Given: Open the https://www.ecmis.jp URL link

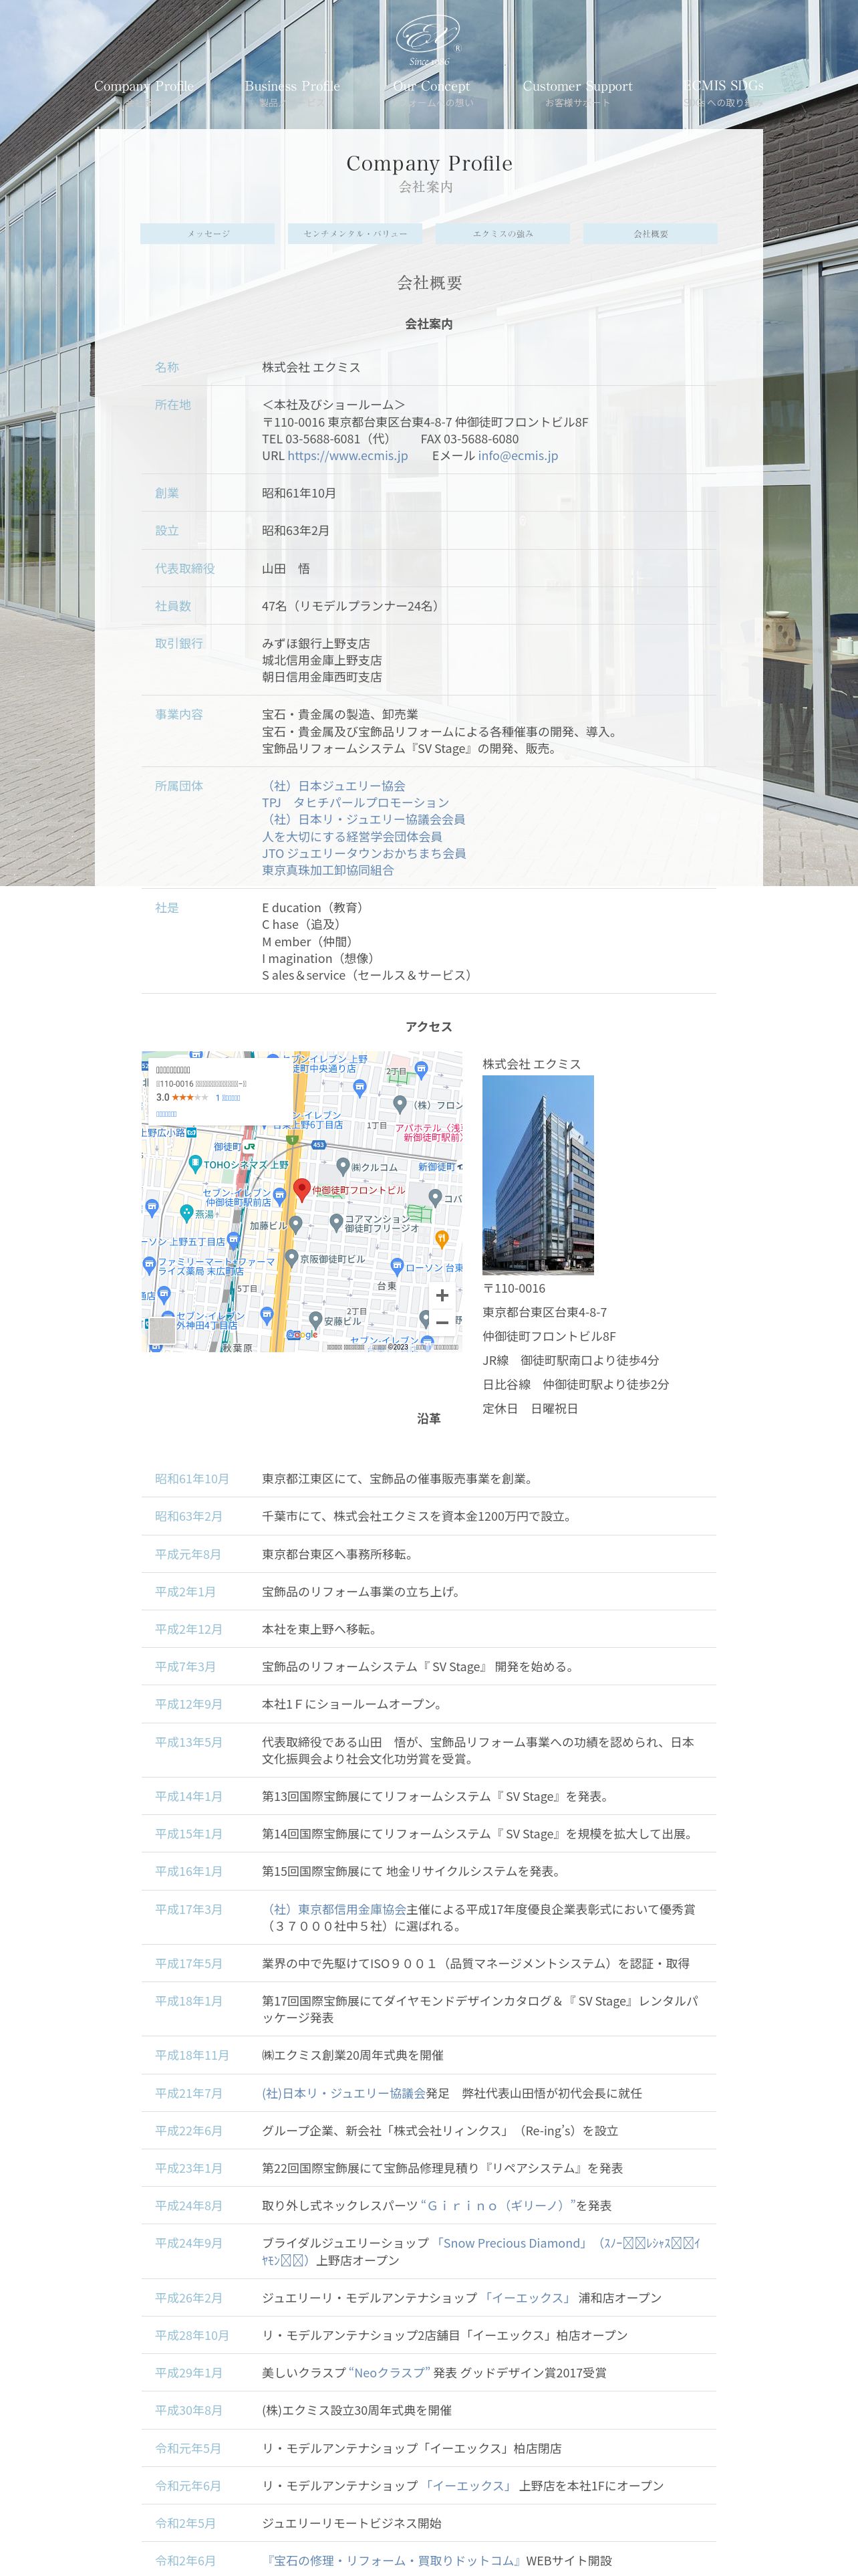Looking at the screenshot, I should click(x=347, y=456).
